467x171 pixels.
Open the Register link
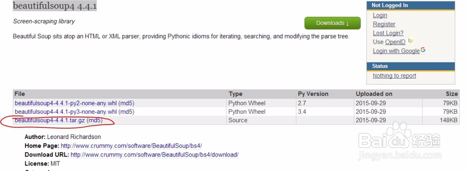point(384,24)
